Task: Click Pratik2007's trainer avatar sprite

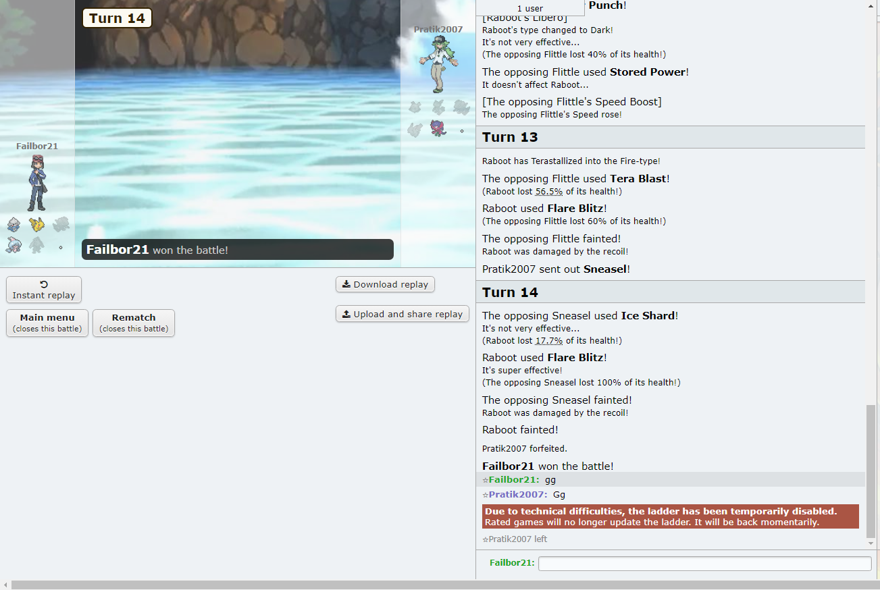Action: 438,65
